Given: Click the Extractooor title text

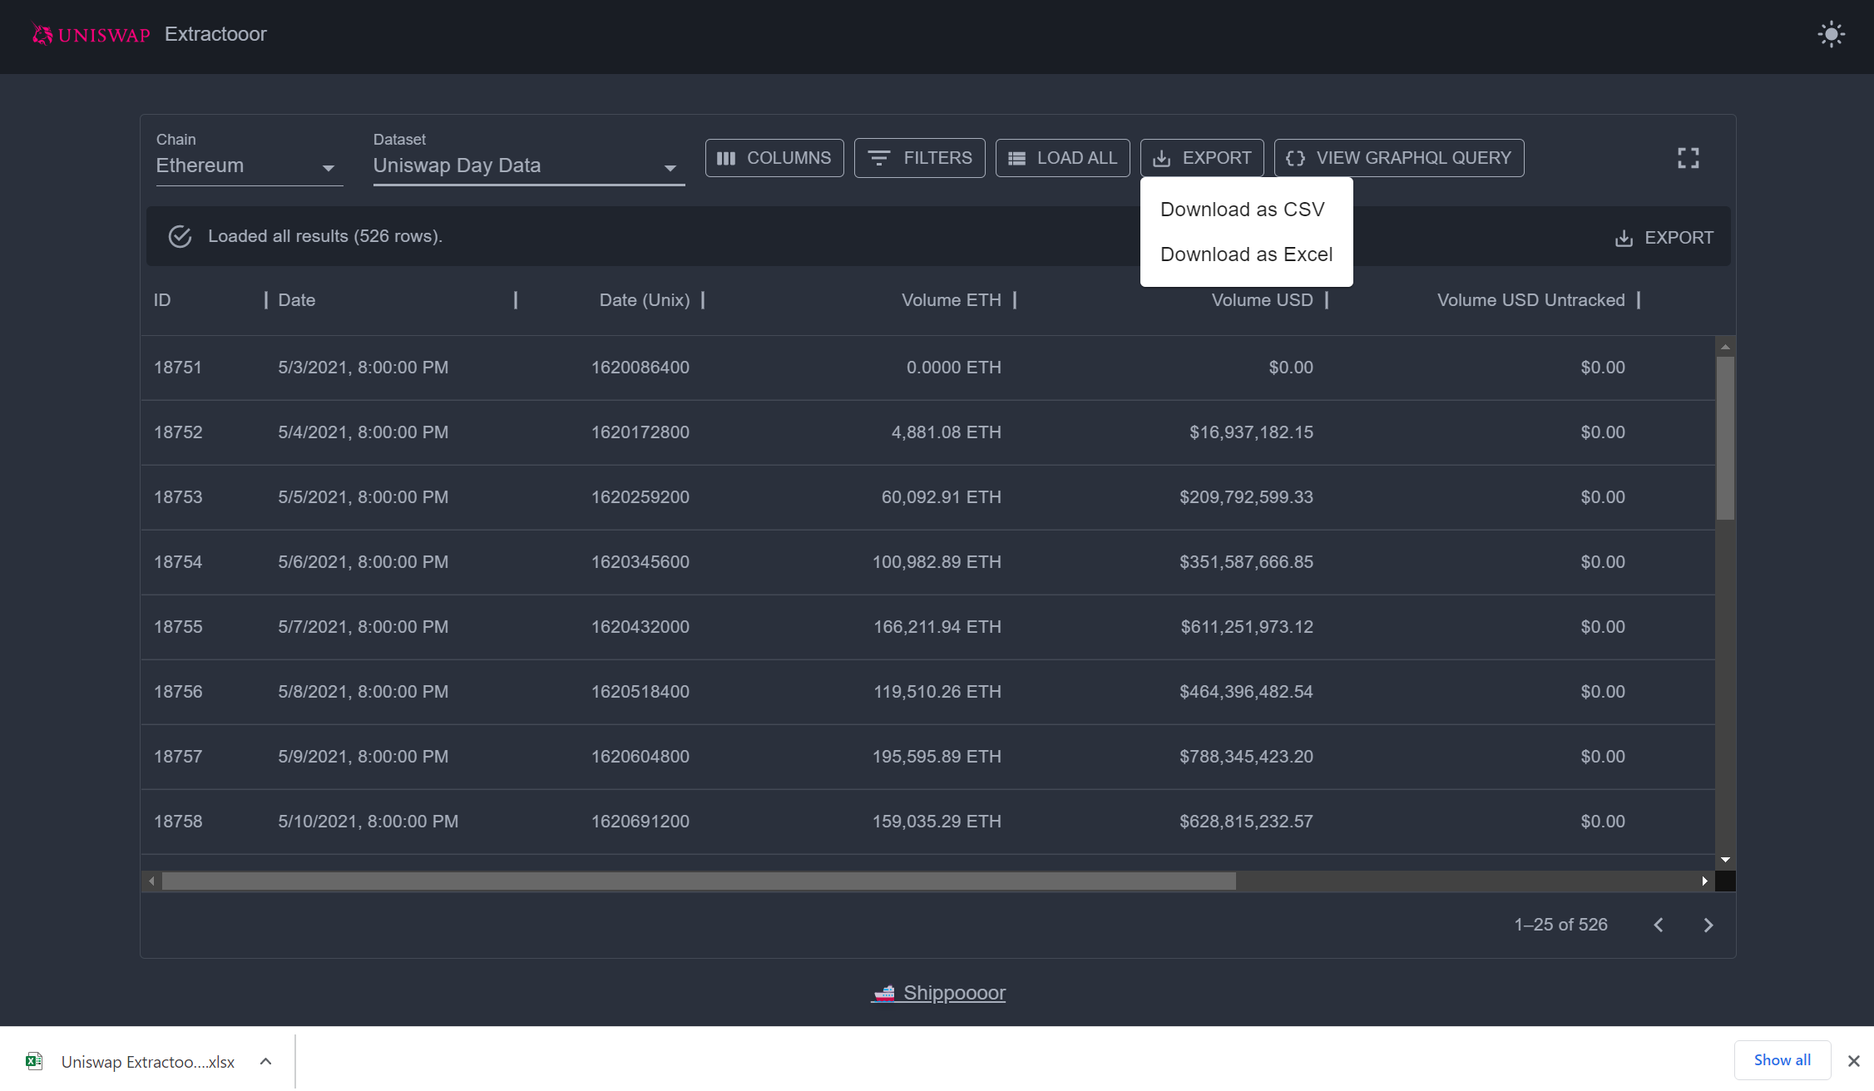Looking at the screenshot, I should [215, 34].
